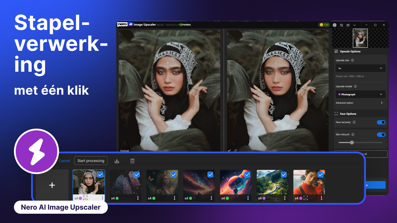
Task: Open the user profile avatar
Action: pos(335,25)
